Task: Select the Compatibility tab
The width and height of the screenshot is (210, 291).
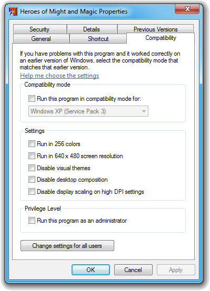Action: [161, 38]
